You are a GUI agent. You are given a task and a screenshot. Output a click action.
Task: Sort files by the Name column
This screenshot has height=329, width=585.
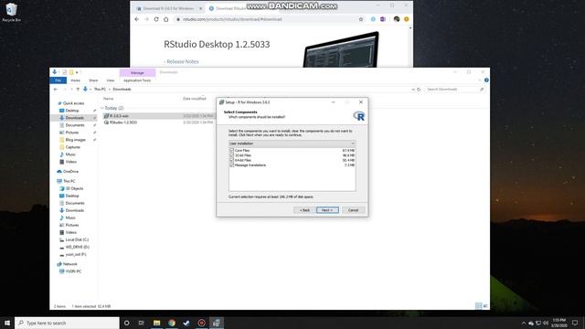tap(109, 99)
